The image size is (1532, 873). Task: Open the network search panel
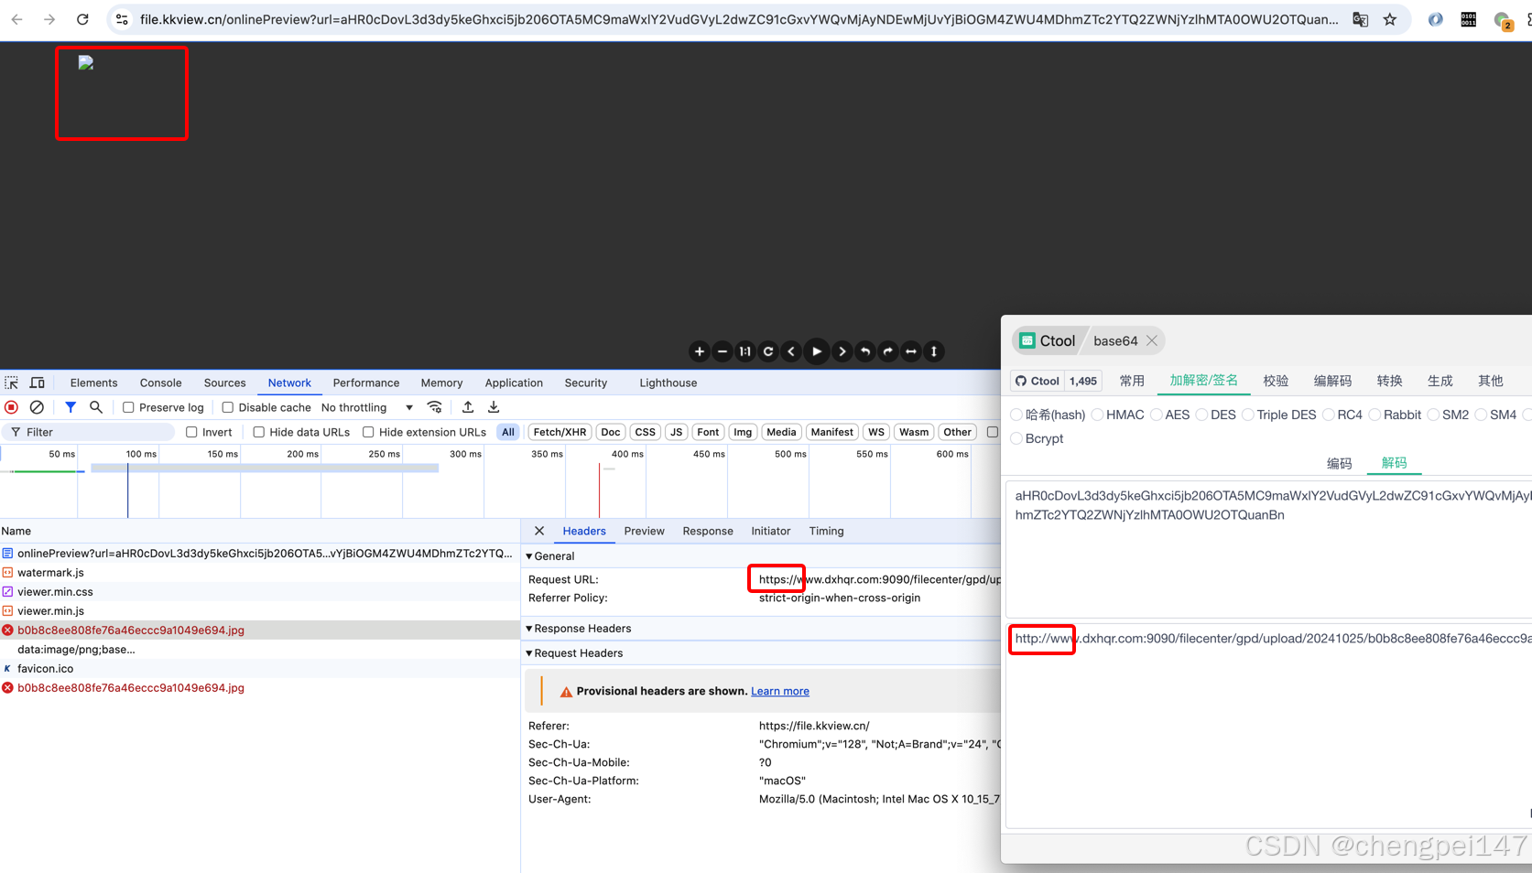96,407
